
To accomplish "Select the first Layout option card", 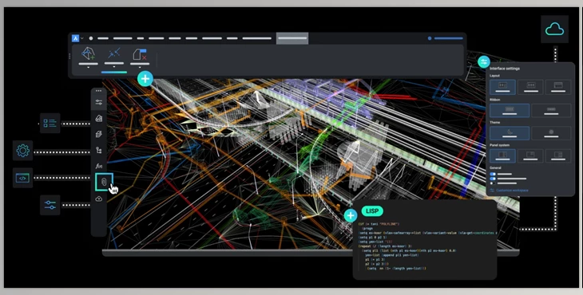I will (x=502, y=87).
